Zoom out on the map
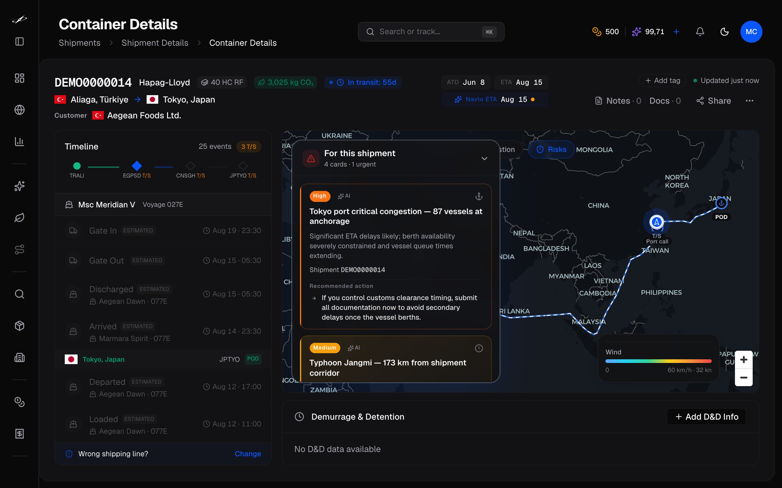Image resolution: width=782 pixels, height=488 pixels. [x=744, y=377]
